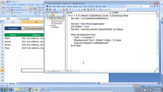Click the code window scroll up arrow

click(x=157, y=16)
